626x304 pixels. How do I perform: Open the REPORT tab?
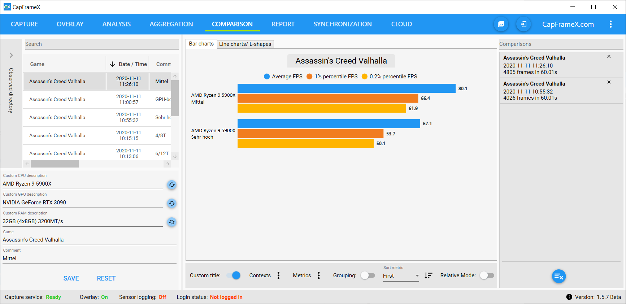click(283, 24)
